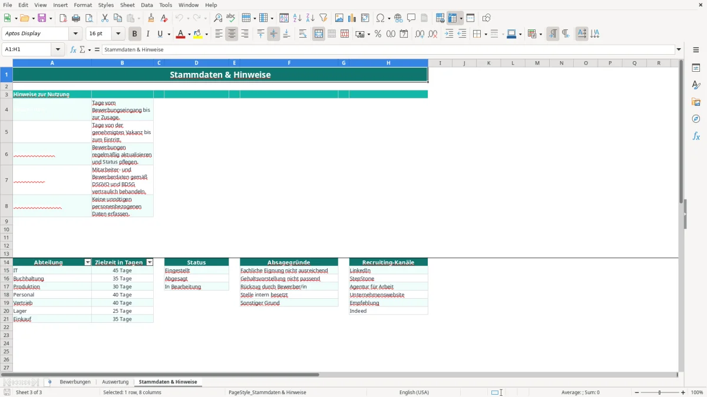
Task: Run the spelling check icon
Action: tap(231, 18)
